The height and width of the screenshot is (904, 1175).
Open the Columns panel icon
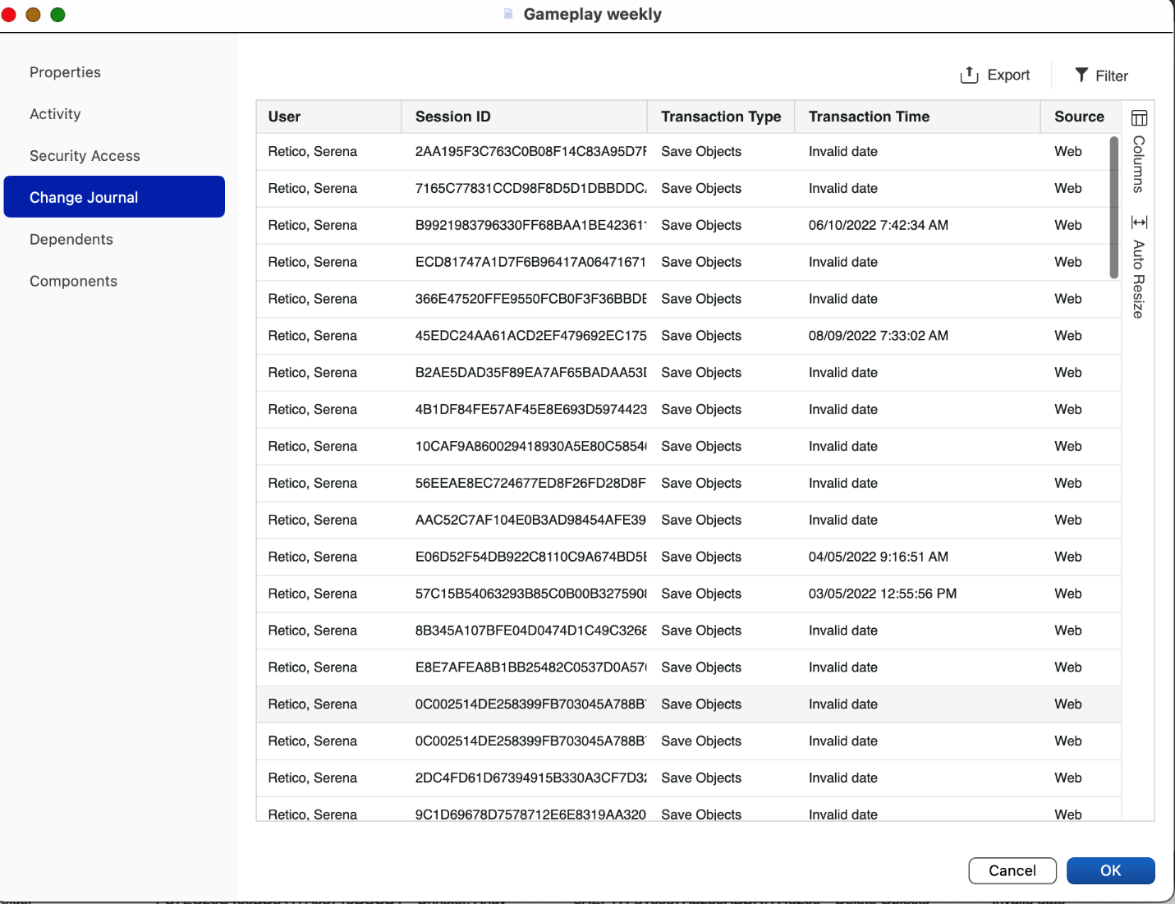coord(1139,118)
